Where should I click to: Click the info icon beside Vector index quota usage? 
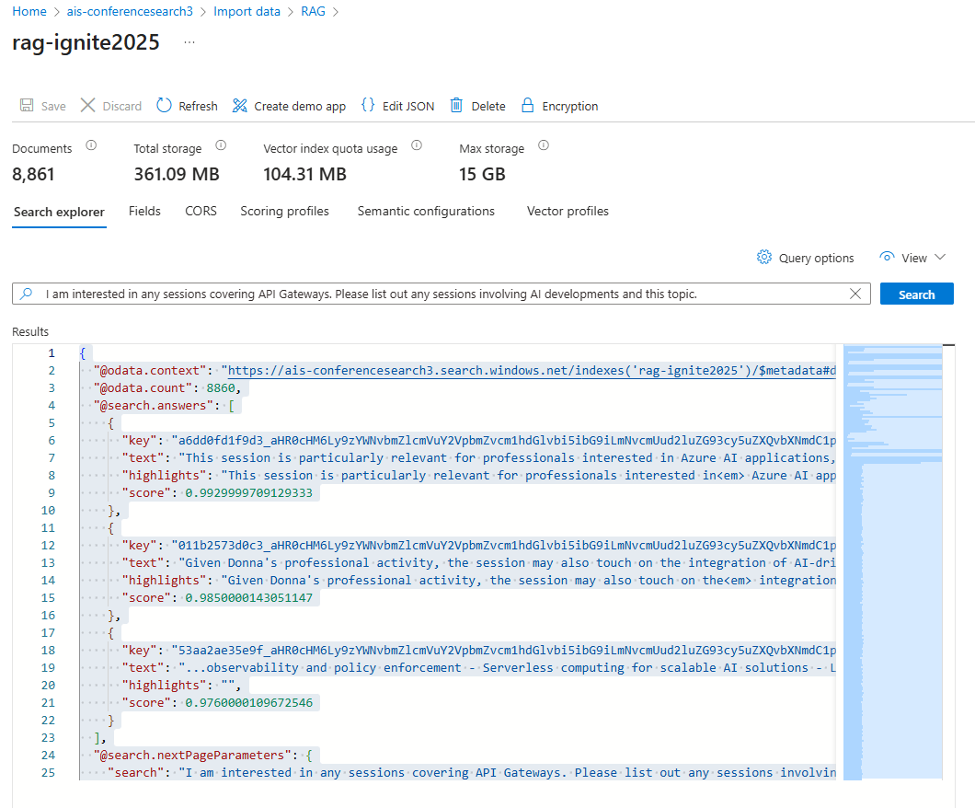coord(416,145)
